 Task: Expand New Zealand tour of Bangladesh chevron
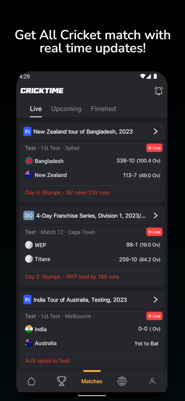click(155, 131)
